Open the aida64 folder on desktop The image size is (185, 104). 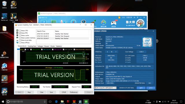click(4, 29)
